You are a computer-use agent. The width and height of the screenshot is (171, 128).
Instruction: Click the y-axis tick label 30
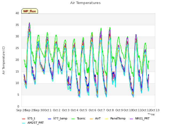pos(17,37)
